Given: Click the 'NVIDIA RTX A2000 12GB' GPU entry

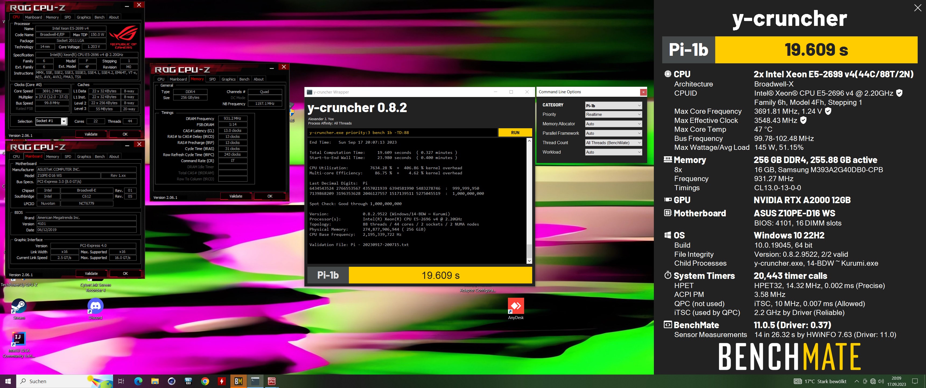Looking at the screenshot, I should 802,200.
